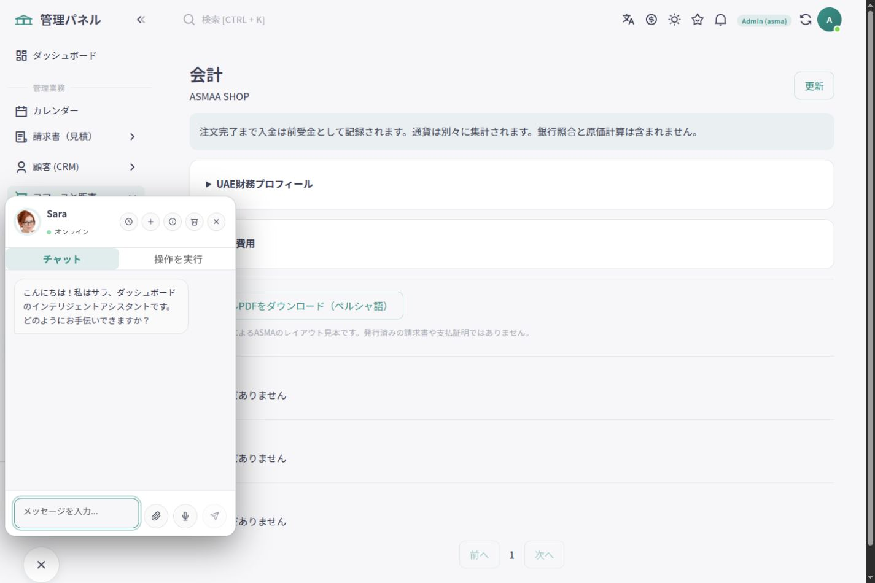Open the user avatar A menu
Image resolution: width=875 pixels, height=583 pixels.
[x=829, y=20]
